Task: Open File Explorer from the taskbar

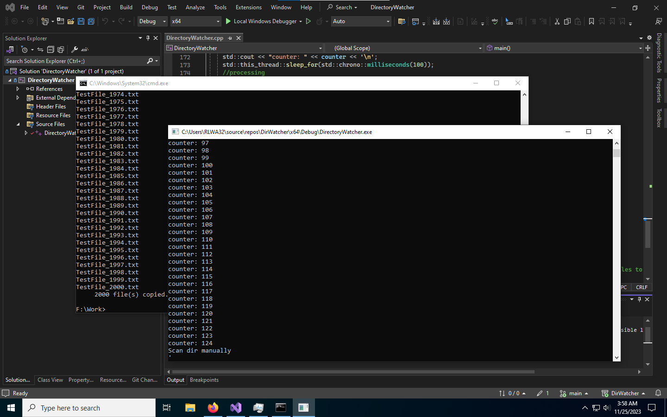Action: click(190, 408)
